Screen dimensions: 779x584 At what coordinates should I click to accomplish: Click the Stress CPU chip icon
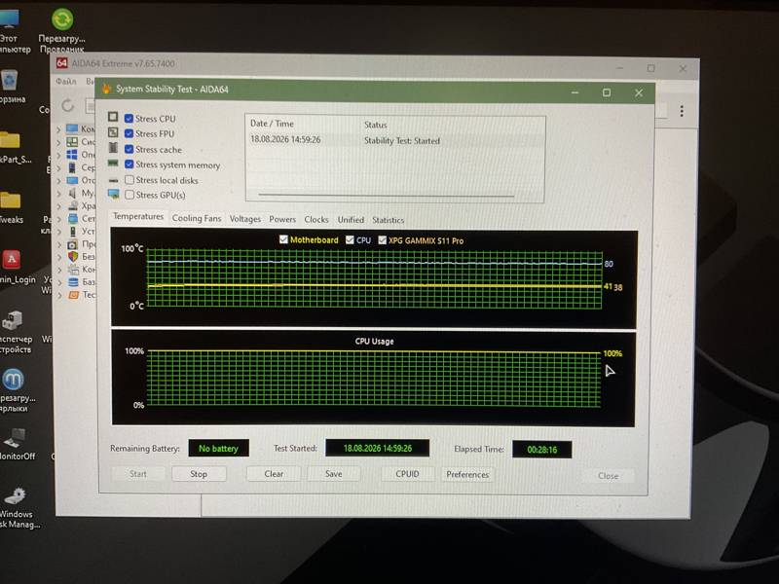point(113,117)
